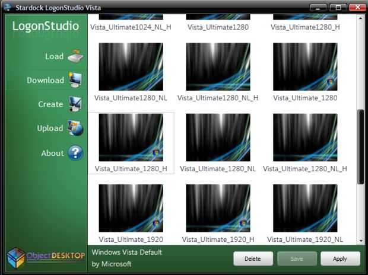Select the Create menu label
This screenshot has width=368, height=275.
pyautogui.click(x=50, y=104)
